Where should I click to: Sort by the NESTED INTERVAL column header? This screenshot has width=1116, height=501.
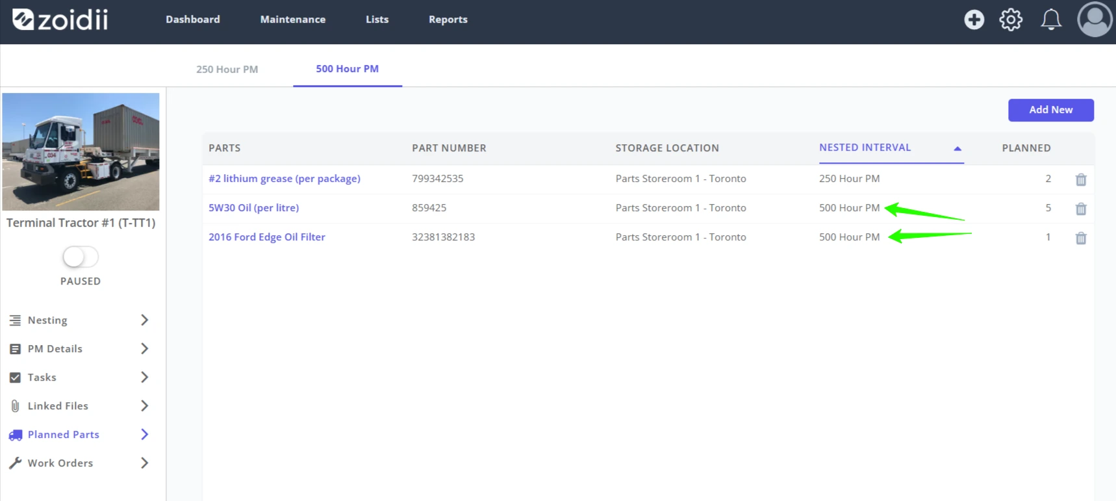(865, 148)
